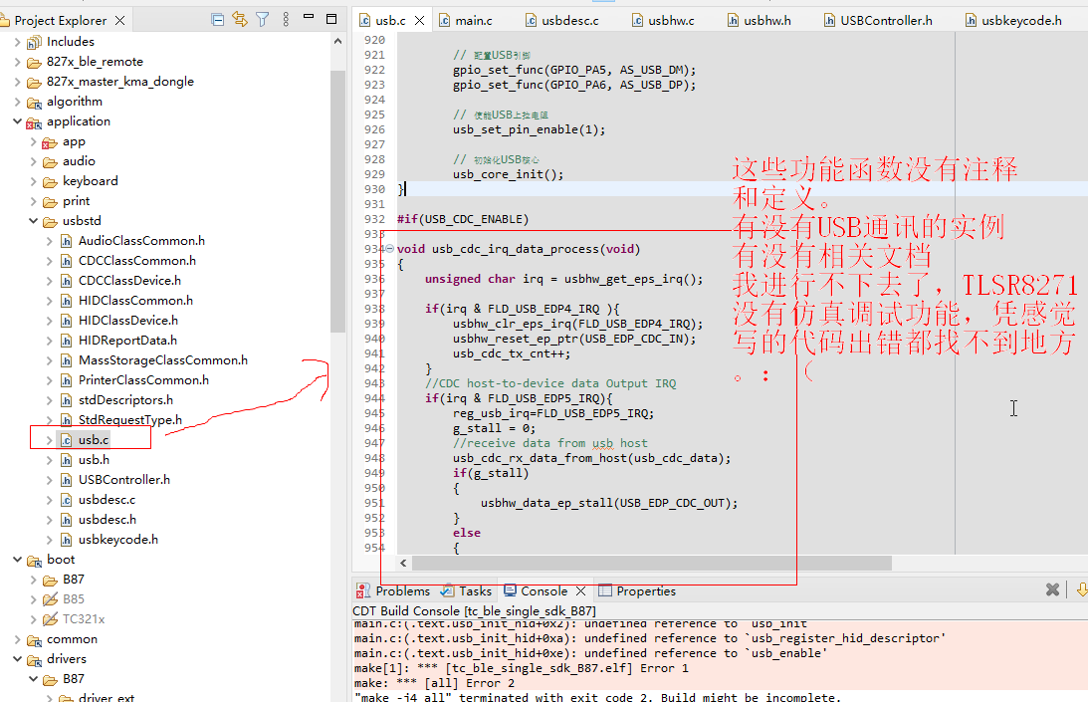Click console scroll-down arrow icon
This screenshot has width=1088, height=702.
tap(1082, 589)
